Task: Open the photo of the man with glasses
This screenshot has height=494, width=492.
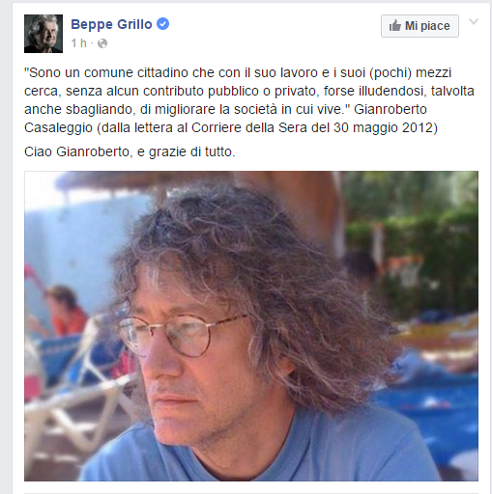Action: [251, 326]
